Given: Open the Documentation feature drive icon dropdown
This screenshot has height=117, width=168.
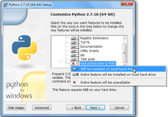Looking at the screenshot, I should click(x=75, y=47).
